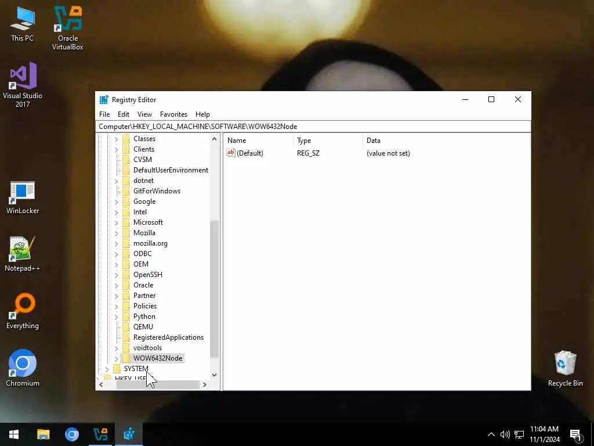The height and width of the screenshot is (446, 594).
Task: Select the RegisteredApplications key
Action: coord(168,337)
